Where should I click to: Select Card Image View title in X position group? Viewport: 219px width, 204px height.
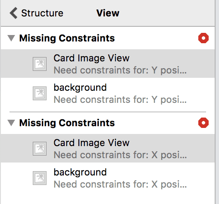pos(91,143)
